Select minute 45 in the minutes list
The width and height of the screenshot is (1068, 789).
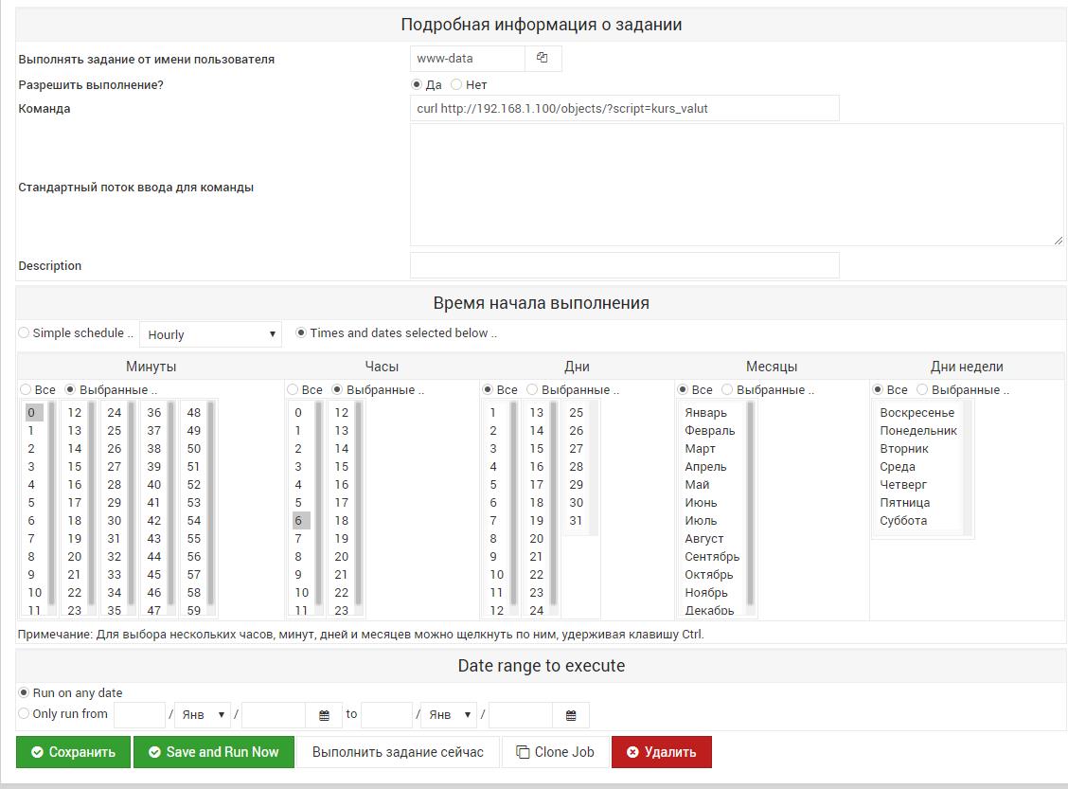tap(154, 574)
